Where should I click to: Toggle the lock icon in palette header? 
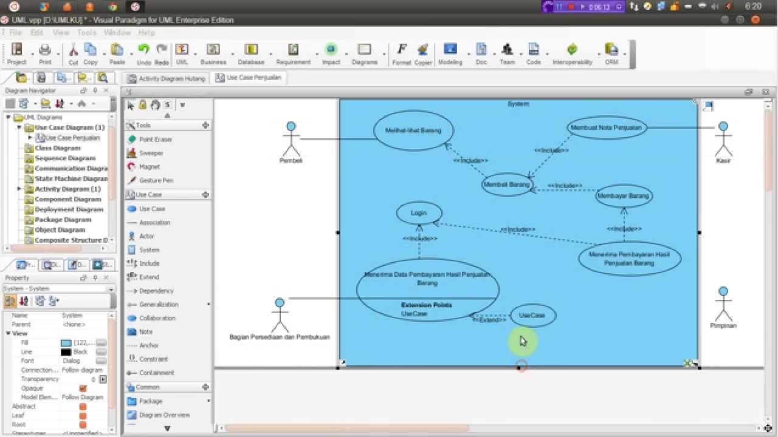click(142, 104)
